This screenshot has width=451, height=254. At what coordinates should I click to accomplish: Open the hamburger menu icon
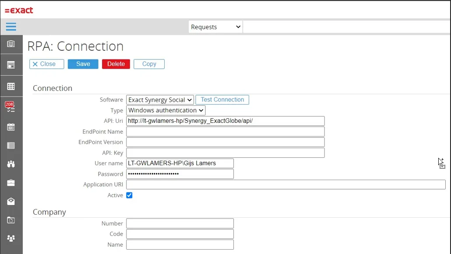pyautogui.click(x=11, y=27)
